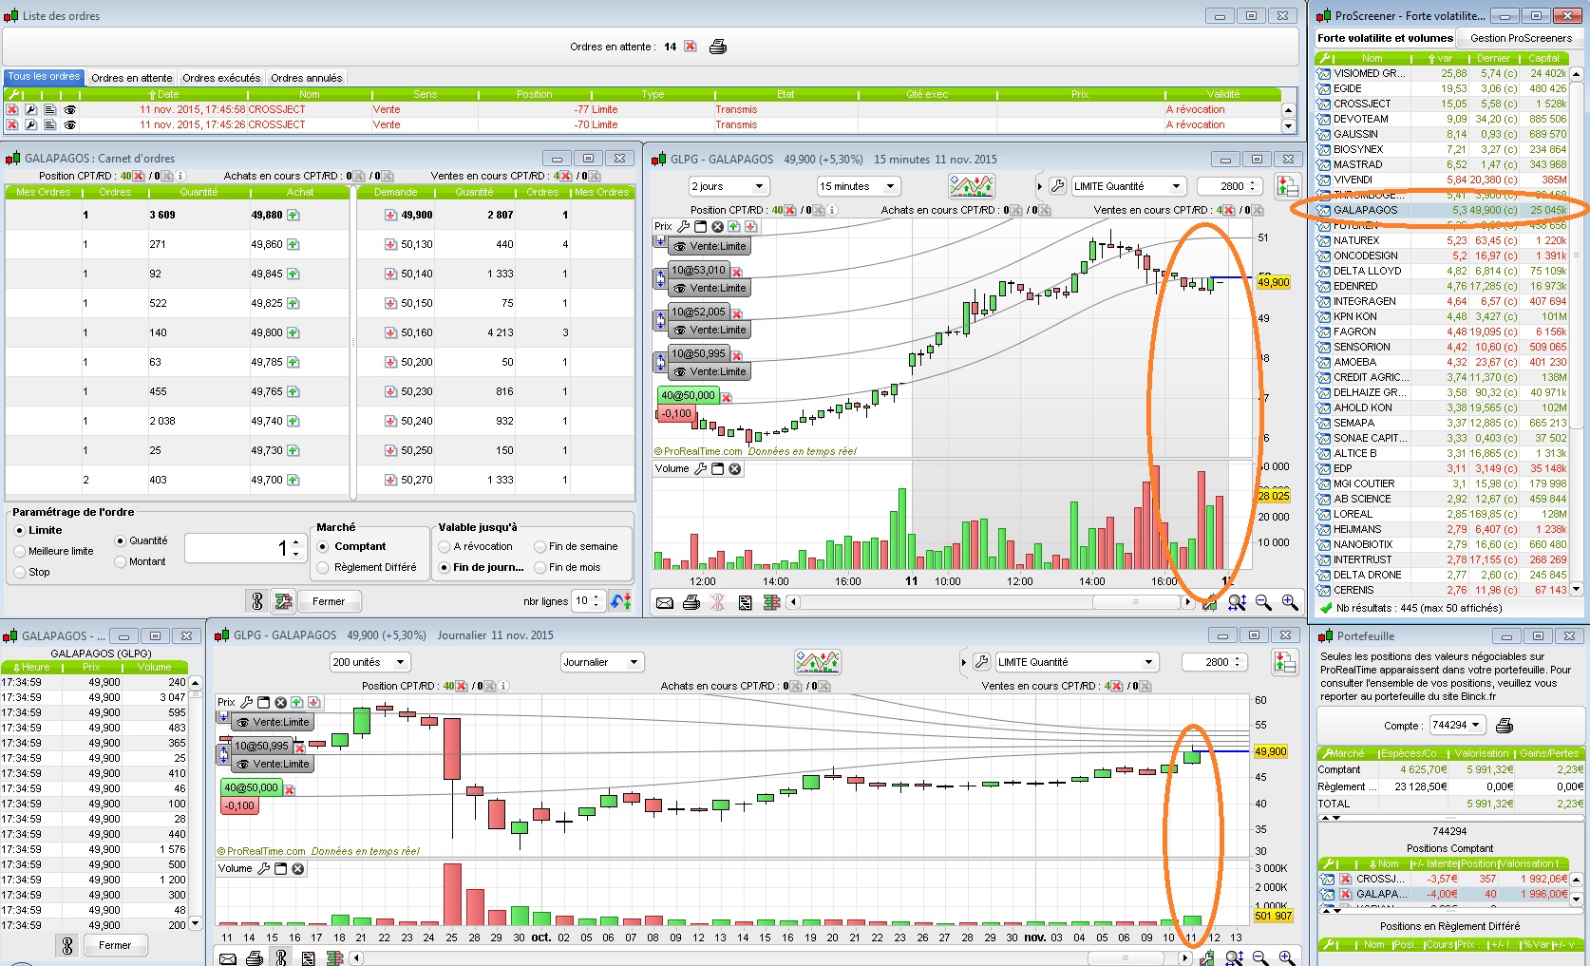The height and width of the screenshot is (966, 1590).
Task: Open the Journalier timeframe dropdown
Action: tap(602, 662)
